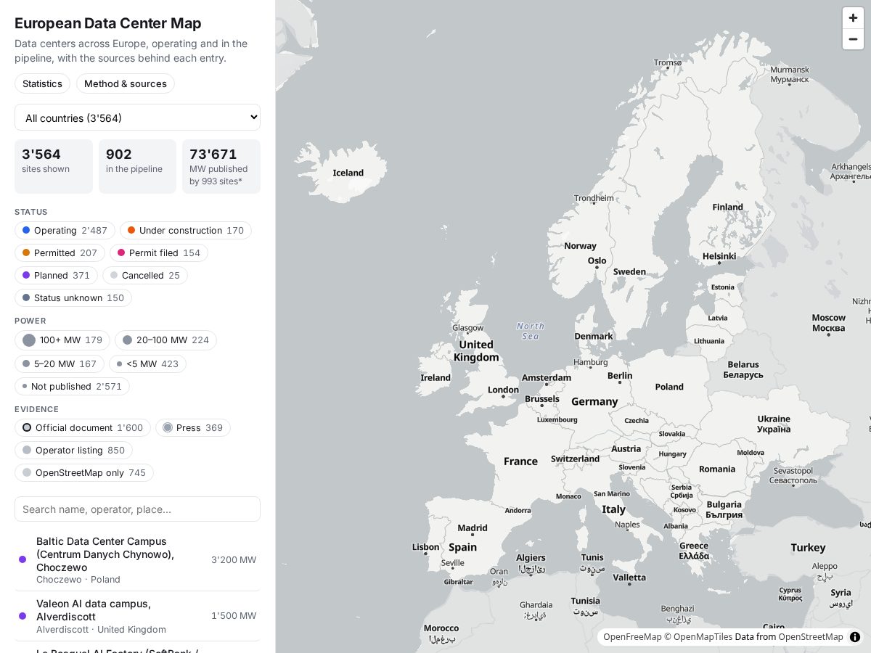Toggle the Planned status filter
The height and width of the screenshot is (653, 871).
[56, 276]
